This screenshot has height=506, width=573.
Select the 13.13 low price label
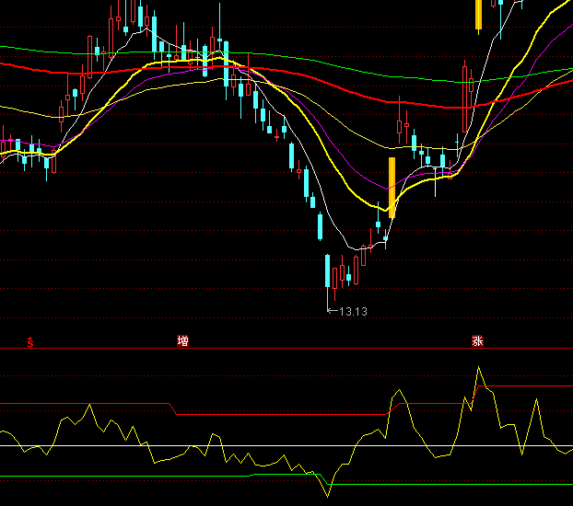tap(352, 312)
